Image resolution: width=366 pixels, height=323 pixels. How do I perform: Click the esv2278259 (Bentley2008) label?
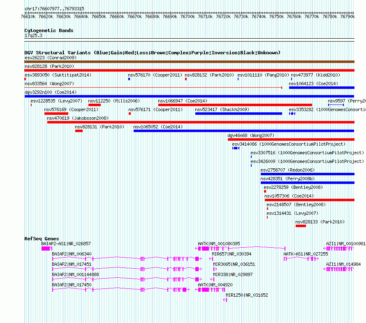pyautogui.click(x=293, y=187)
